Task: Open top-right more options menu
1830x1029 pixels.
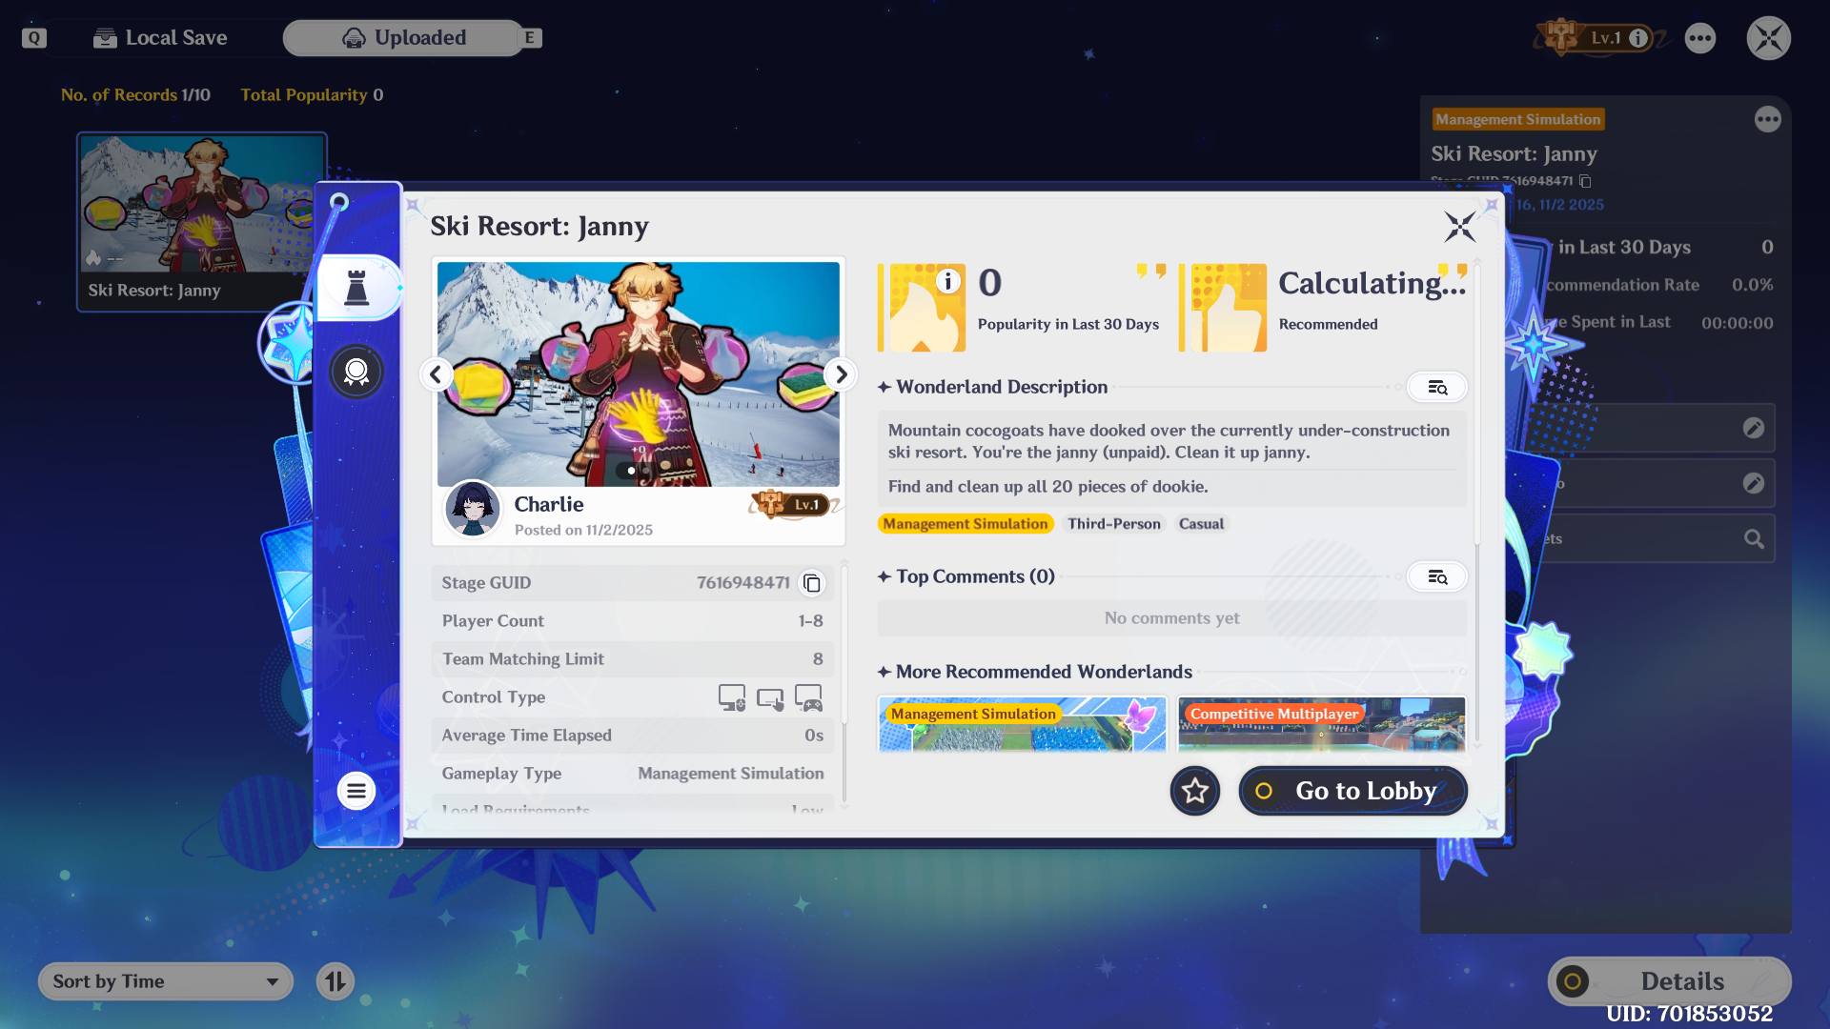Action: tap(1700, 38)
